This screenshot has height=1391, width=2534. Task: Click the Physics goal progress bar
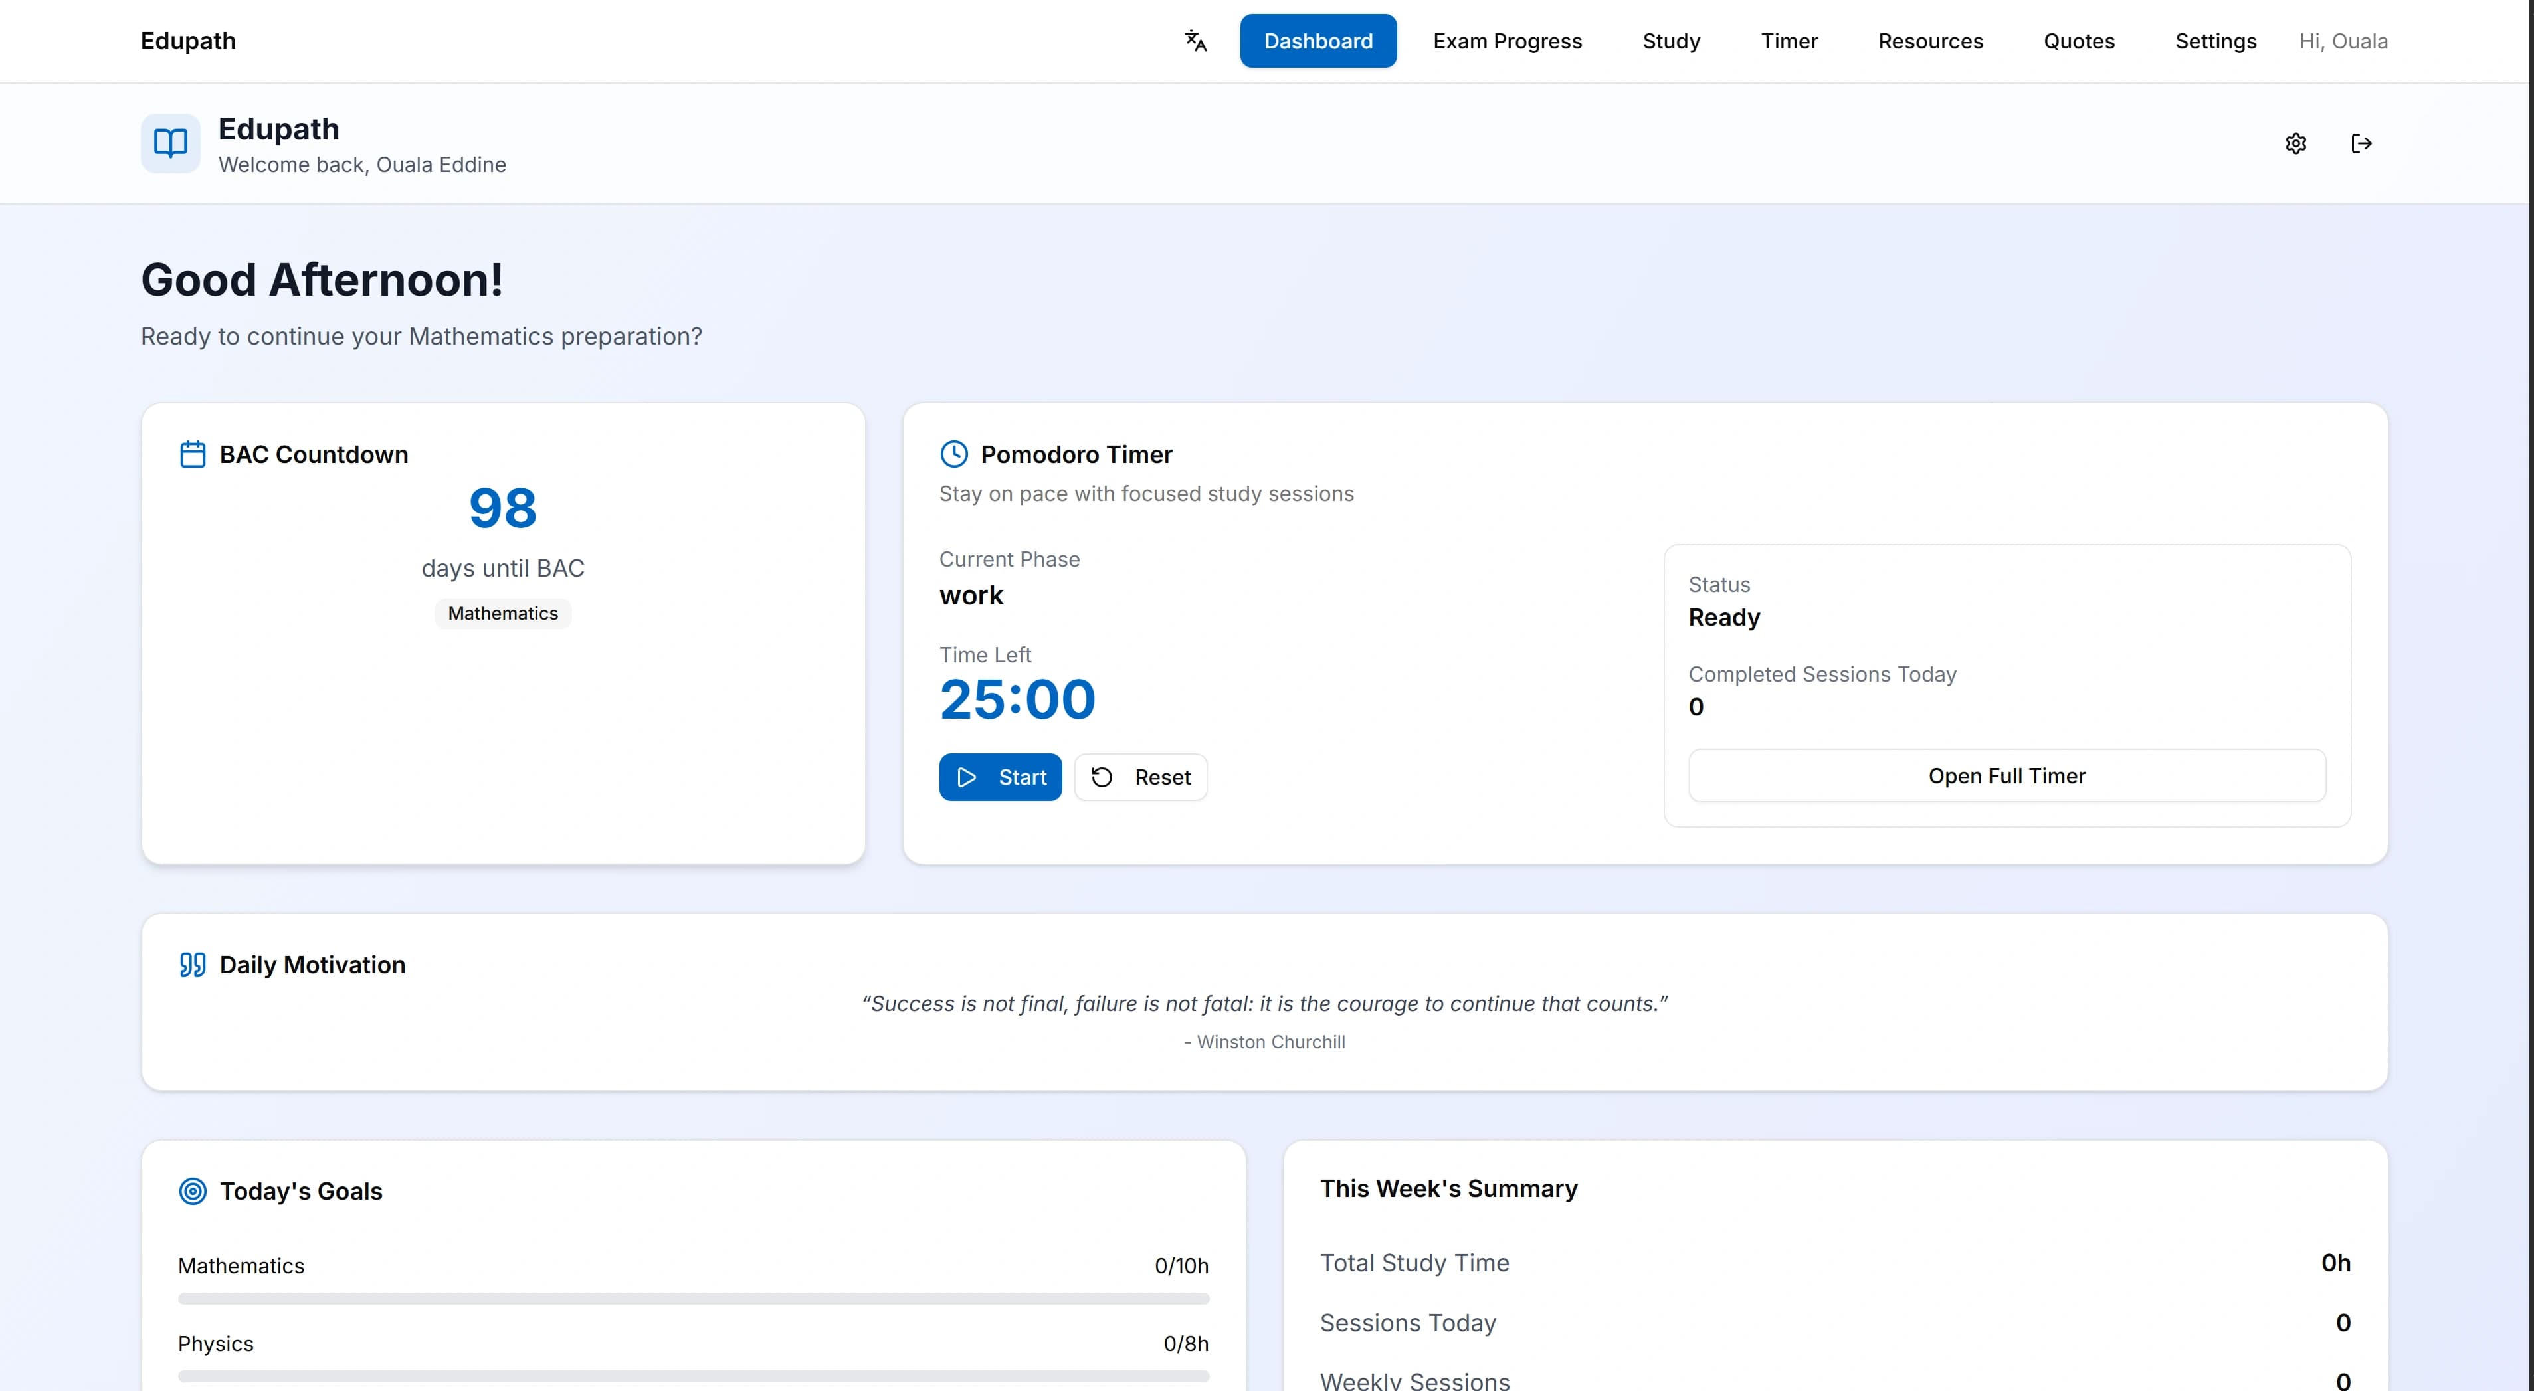[694, 1376]
